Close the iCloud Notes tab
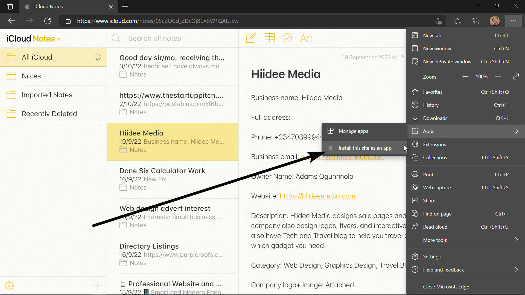Viewport: 525px width, 295px height. tap(111, 7)
